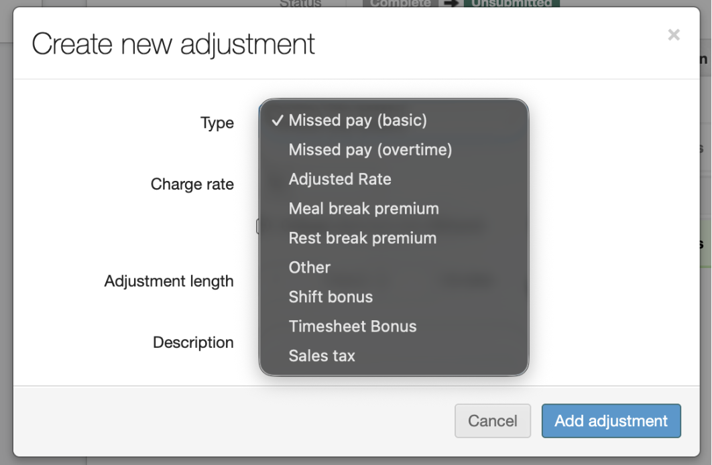Select Other adjustment type
The height and width of the screenshot is (465, 712).
(309, 268)
